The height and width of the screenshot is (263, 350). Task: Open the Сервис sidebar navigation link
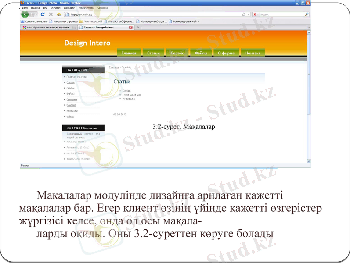[x=71, y=88]
